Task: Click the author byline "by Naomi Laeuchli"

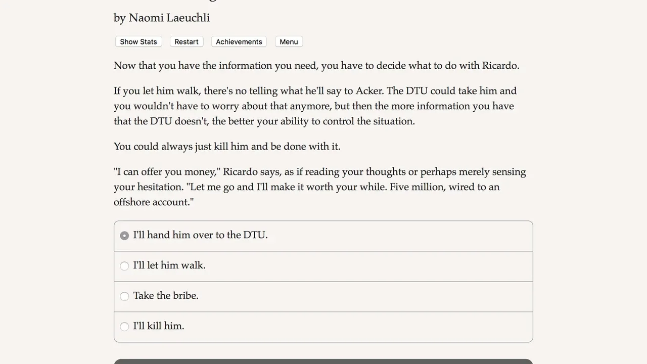Action: point(162,18)
